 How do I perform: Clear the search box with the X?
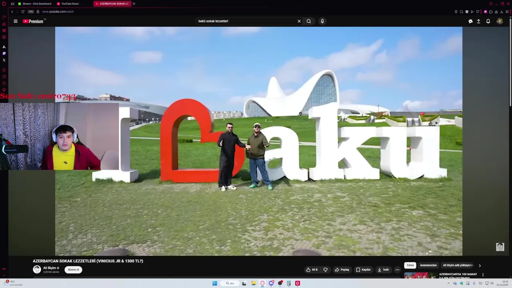pos(299,21)
